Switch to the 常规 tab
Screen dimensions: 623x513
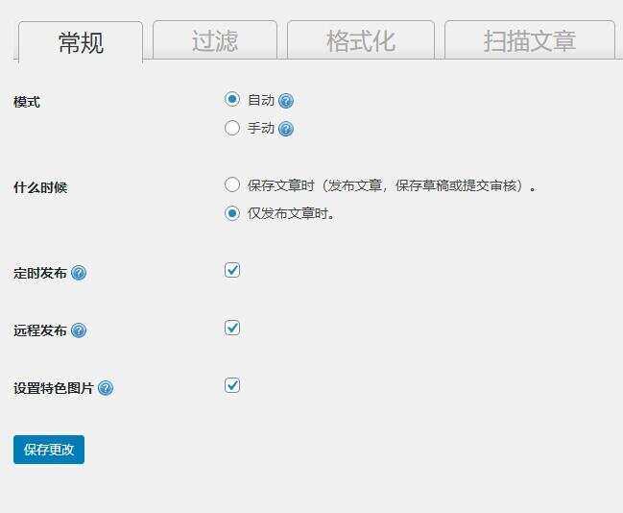coord(81,42)
